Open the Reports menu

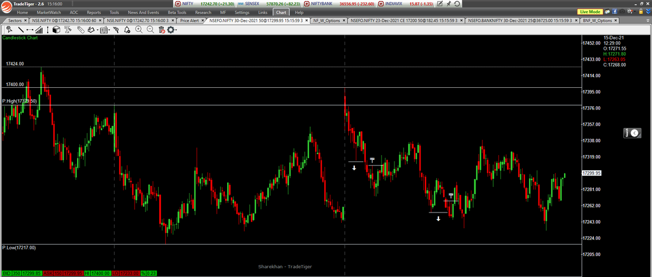pyautogui.click(x=94, y=12)
